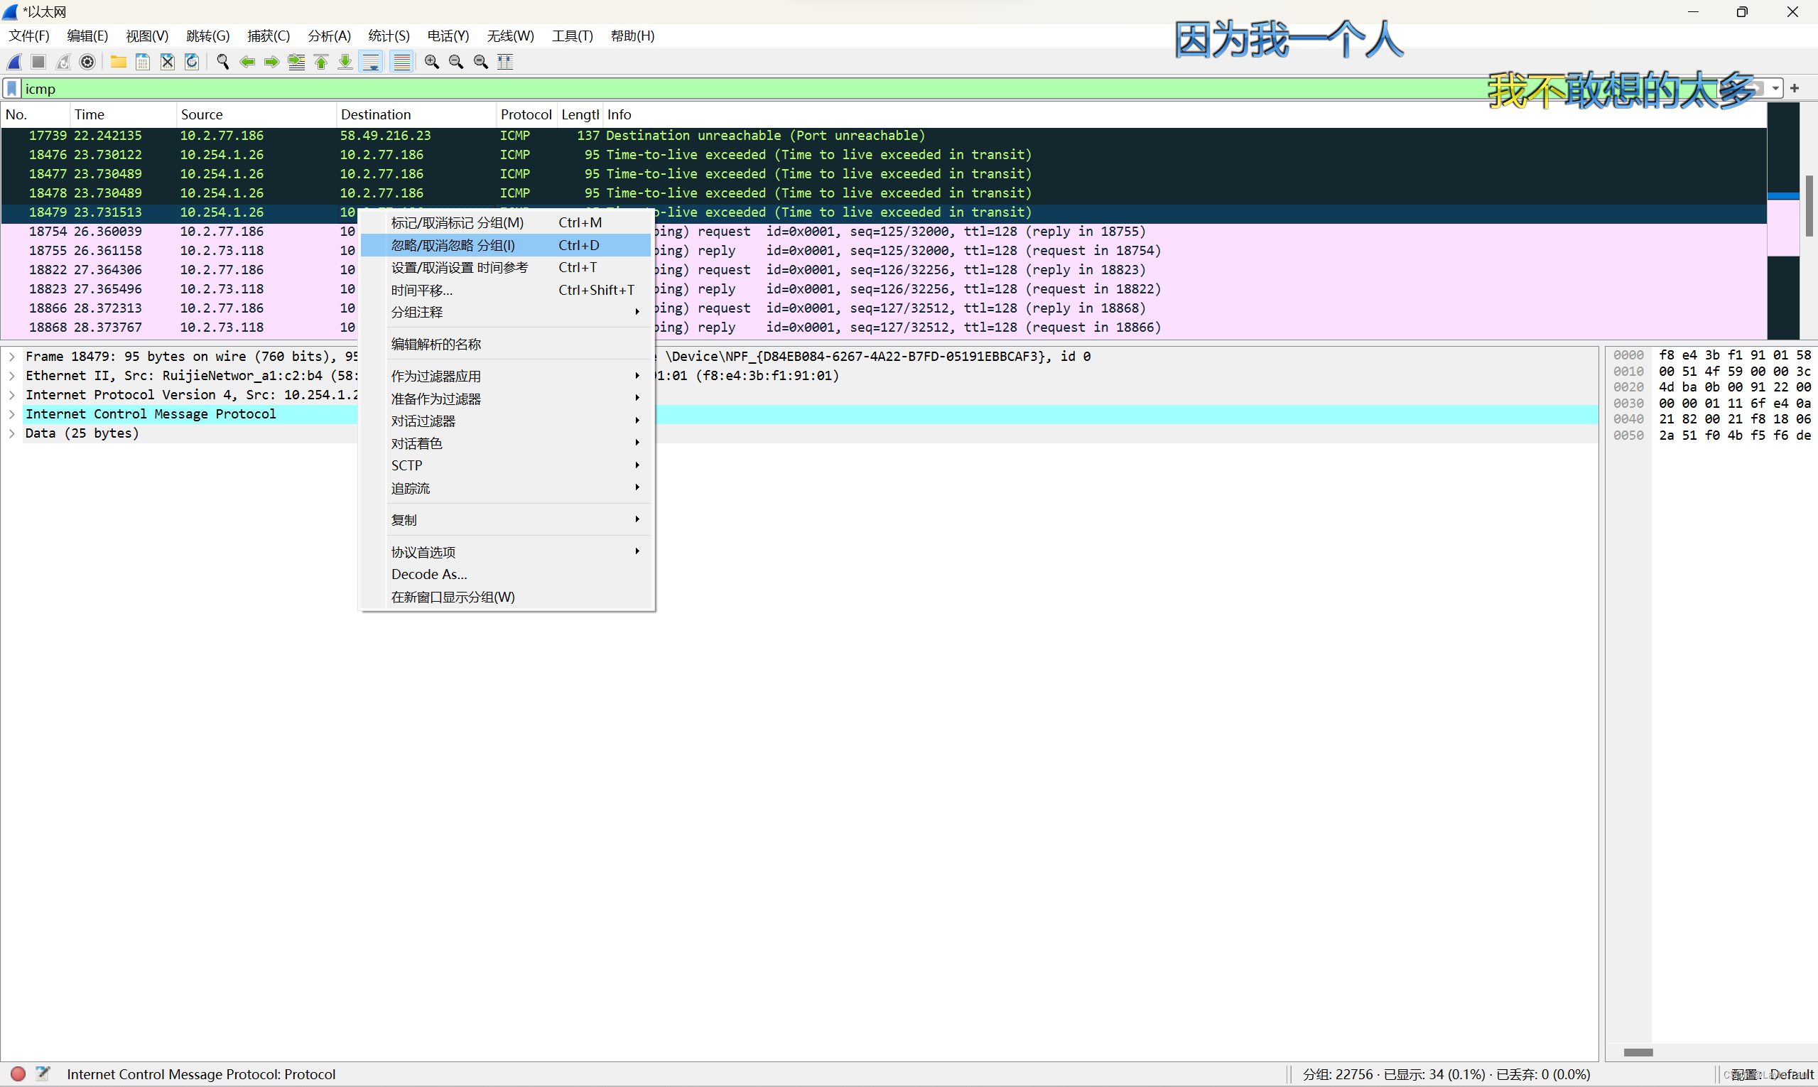Reset text zoom to normal size
This screenshot has width=1818, height=1087.
coord(481,63)
